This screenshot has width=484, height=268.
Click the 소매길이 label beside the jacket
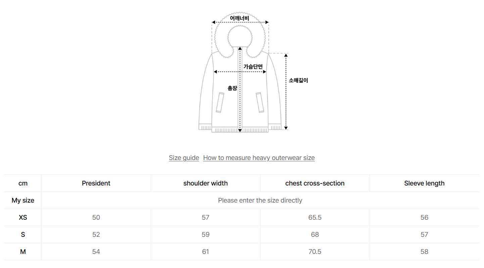[x=298, y=81]
